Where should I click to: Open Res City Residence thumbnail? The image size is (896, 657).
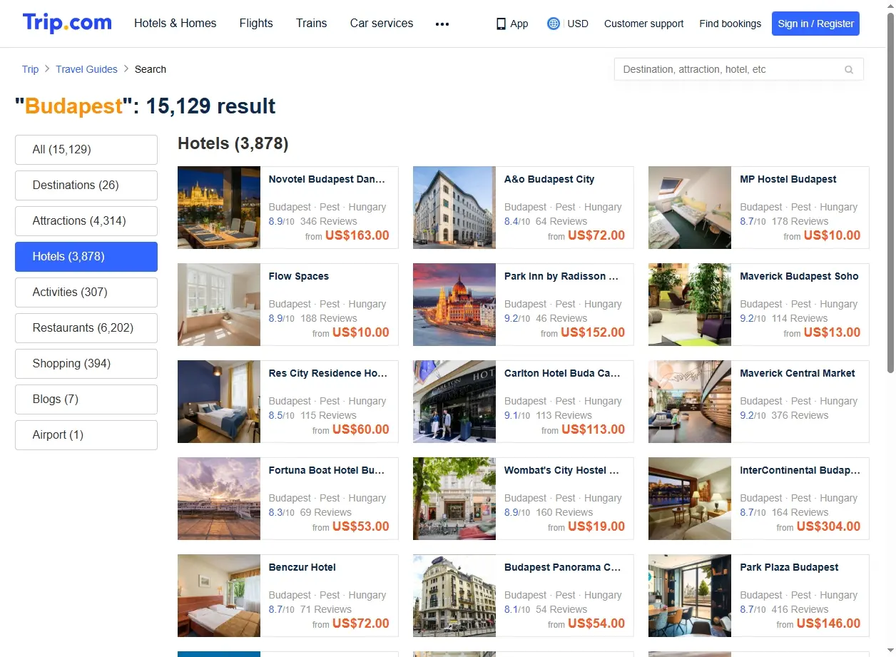(x=219, y=402)
